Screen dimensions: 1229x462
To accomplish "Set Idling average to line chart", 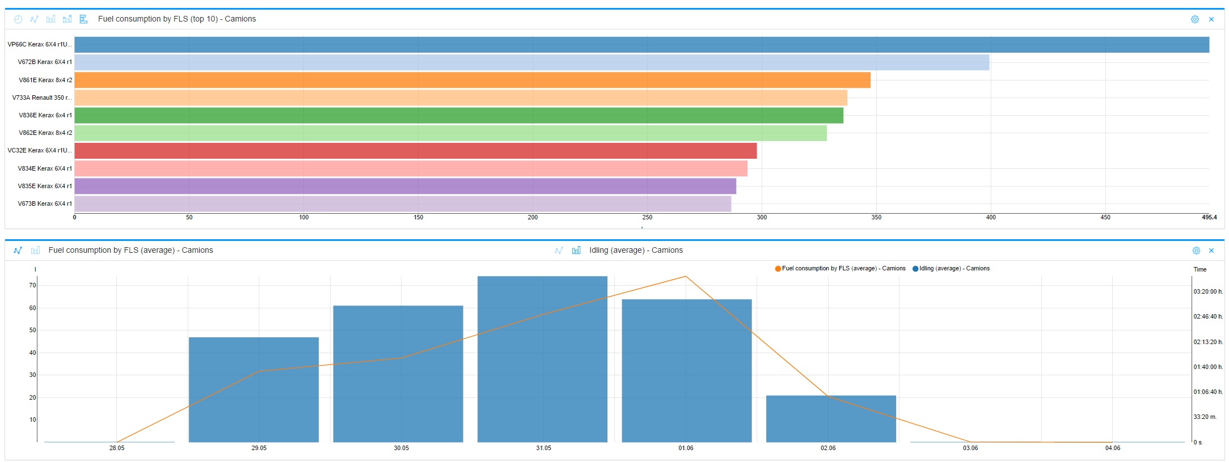I will pyautogui.click(x=559, y=251).
